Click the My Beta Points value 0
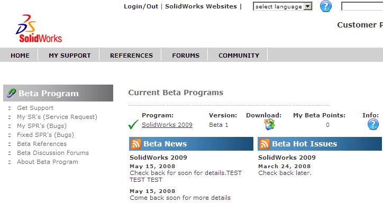 tap(327, 125)
